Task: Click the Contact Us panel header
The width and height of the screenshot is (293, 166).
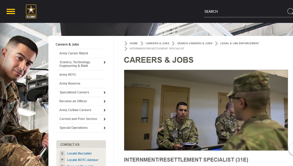Action: (x=81, y=144)
